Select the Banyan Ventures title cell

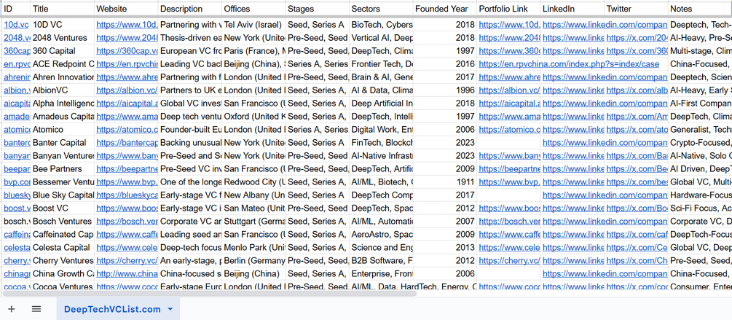[63, 155]
